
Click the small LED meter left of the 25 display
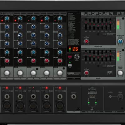(70, 49)
